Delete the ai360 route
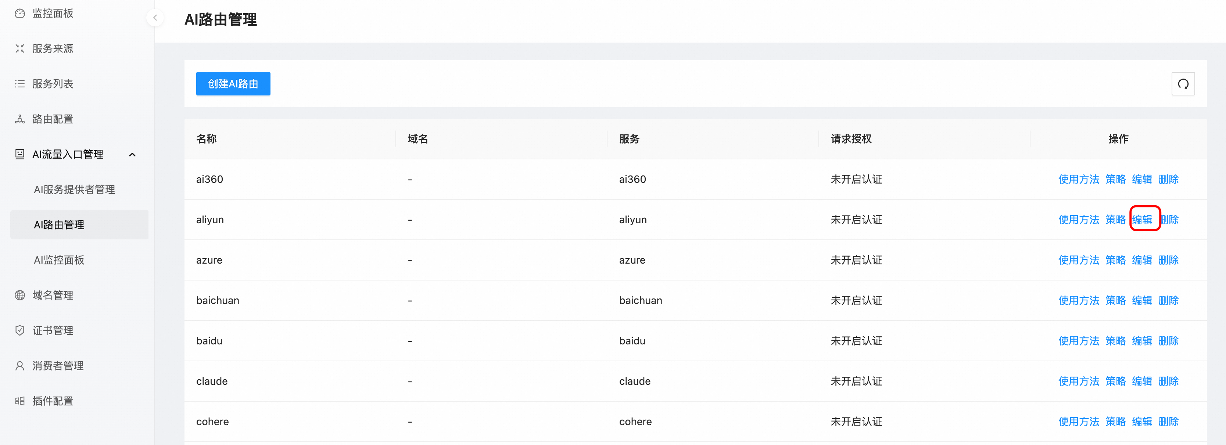 (x=1168, y=179)
